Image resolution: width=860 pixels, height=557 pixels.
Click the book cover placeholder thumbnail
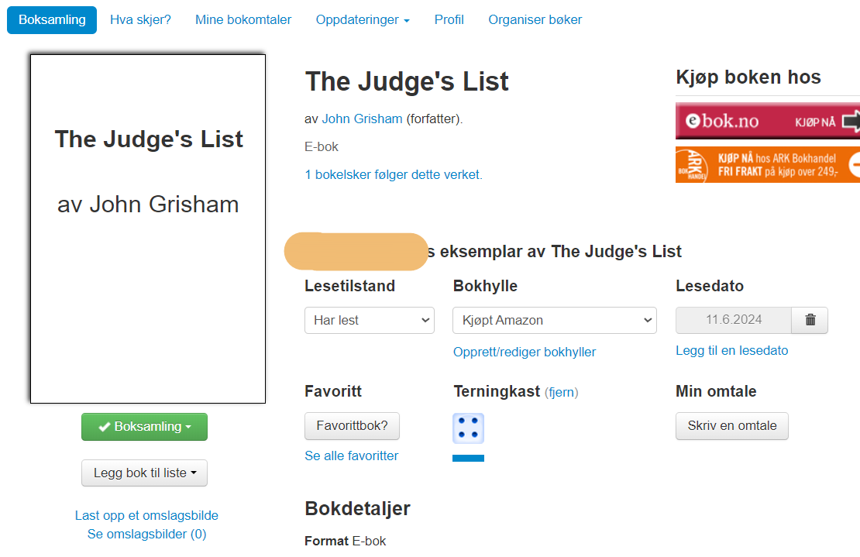[148, 229]
